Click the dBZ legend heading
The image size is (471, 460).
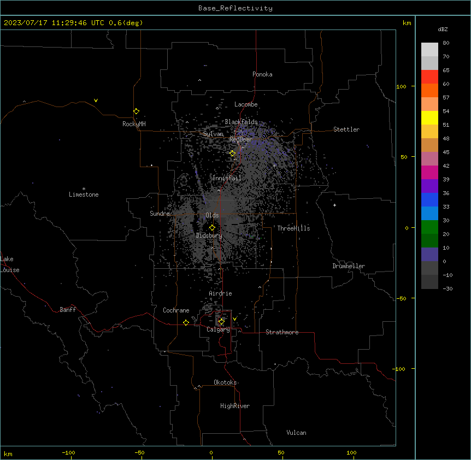click(x=443, y=29)
